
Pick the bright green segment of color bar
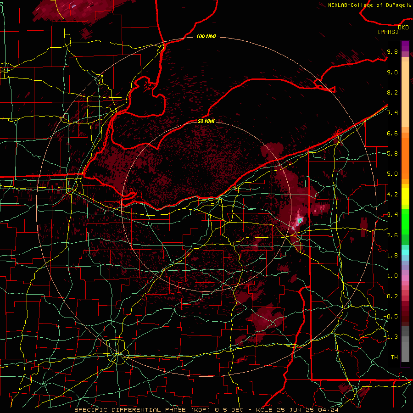click(x=405, y=221)
